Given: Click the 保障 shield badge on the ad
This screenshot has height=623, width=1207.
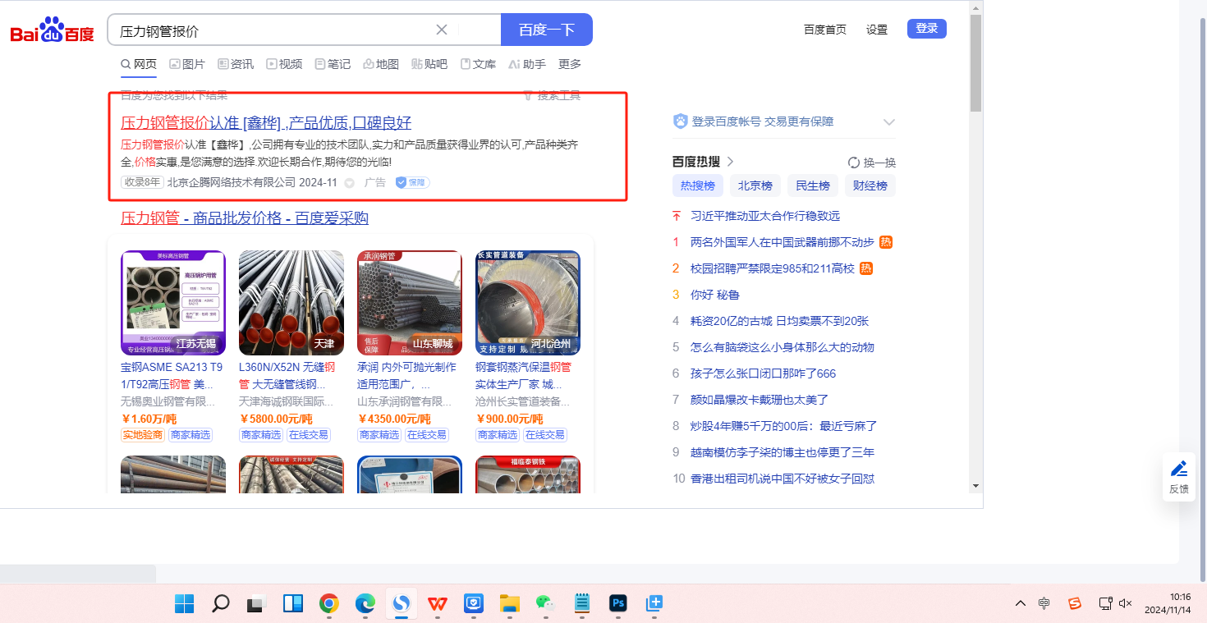Looking at the screenshot, I should pos(412,182).
